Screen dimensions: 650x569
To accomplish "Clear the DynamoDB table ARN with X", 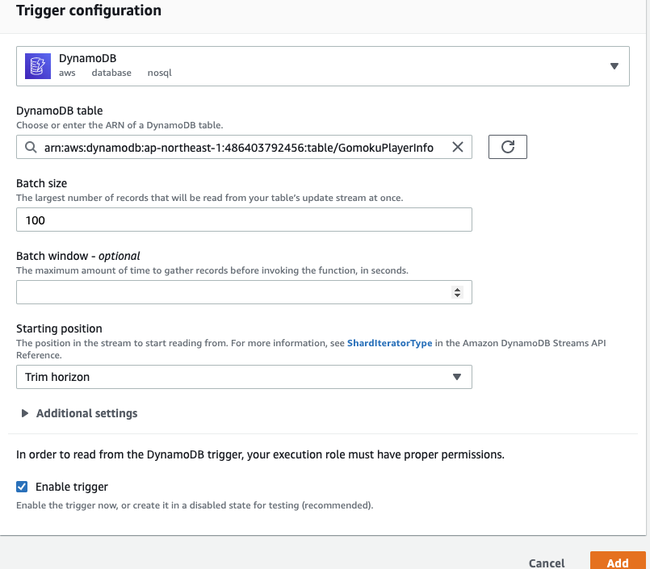I will (x=458, y=147).
